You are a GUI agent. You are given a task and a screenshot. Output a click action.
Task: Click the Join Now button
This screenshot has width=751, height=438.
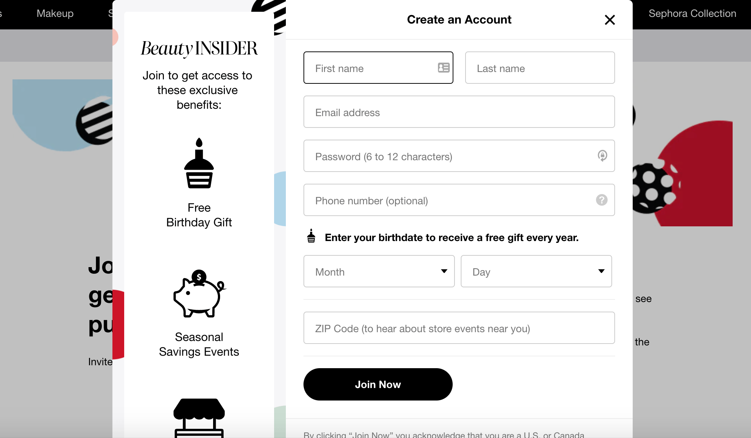coord(378,384)
